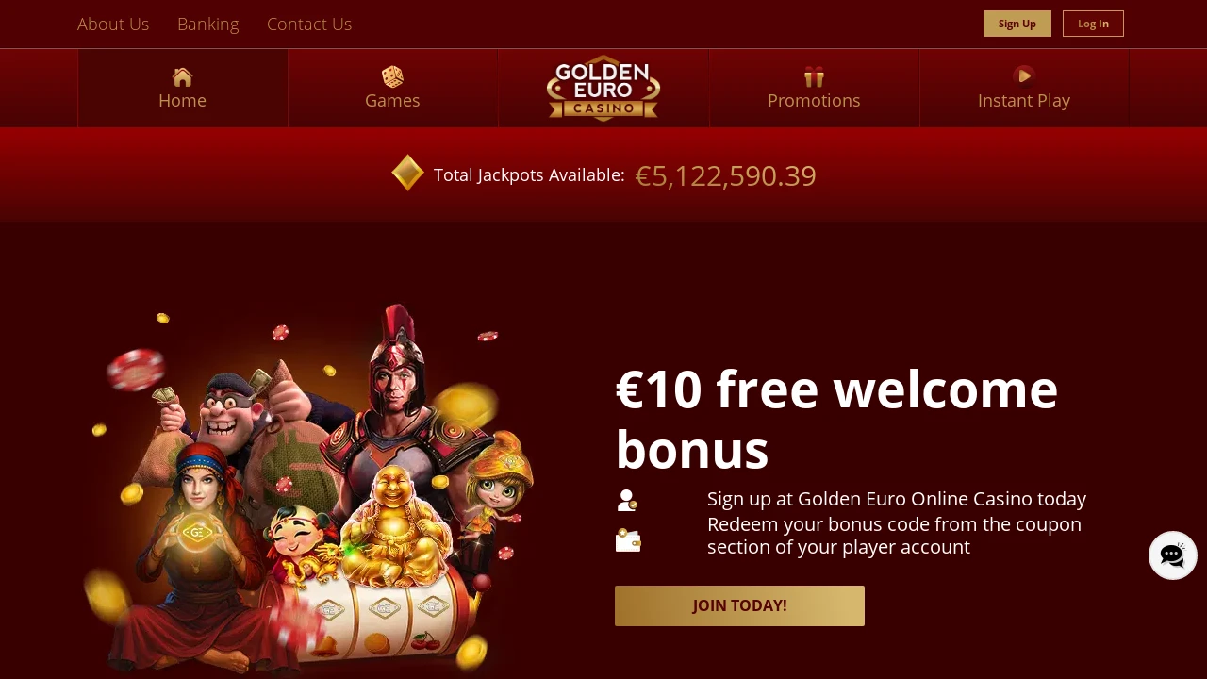Click the JOIN TODAY! button
Viewport: 1207px width, 679px height.
(x=739, y=605)
